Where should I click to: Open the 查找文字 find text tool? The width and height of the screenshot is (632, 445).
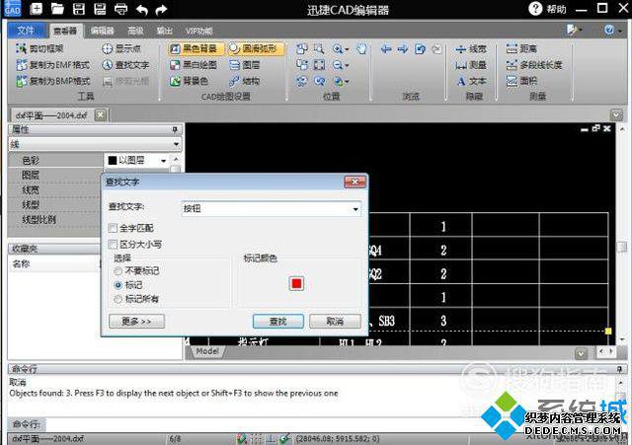(125, 65)
